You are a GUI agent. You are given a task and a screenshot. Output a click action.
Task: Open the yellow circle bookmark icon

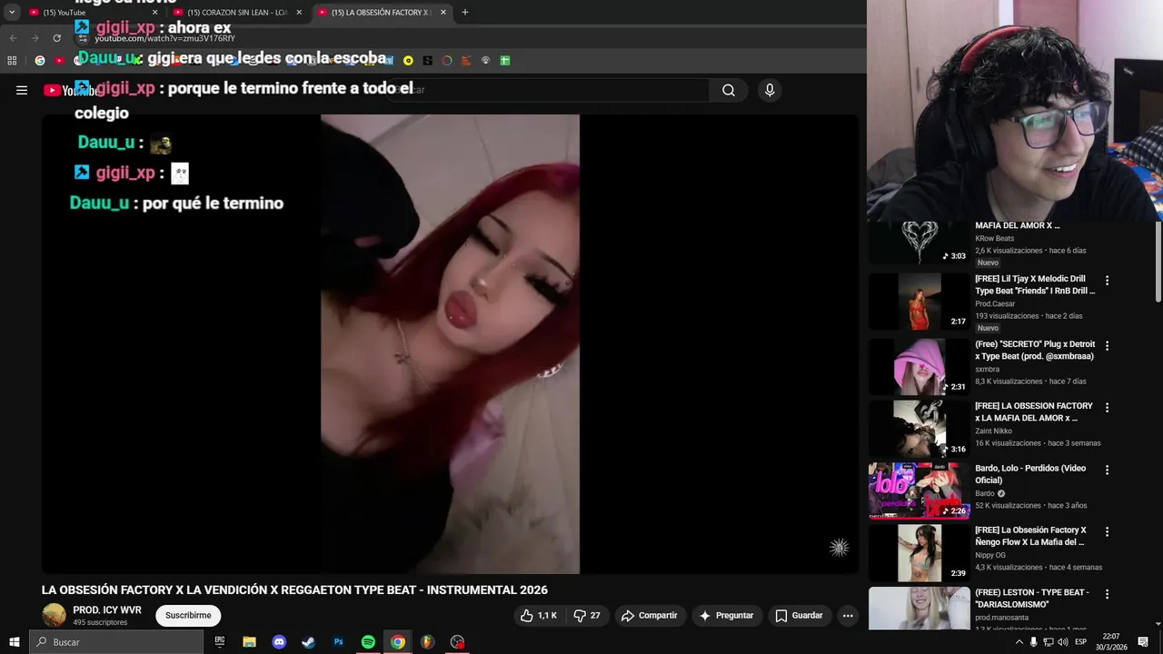(x=408, y=61)
